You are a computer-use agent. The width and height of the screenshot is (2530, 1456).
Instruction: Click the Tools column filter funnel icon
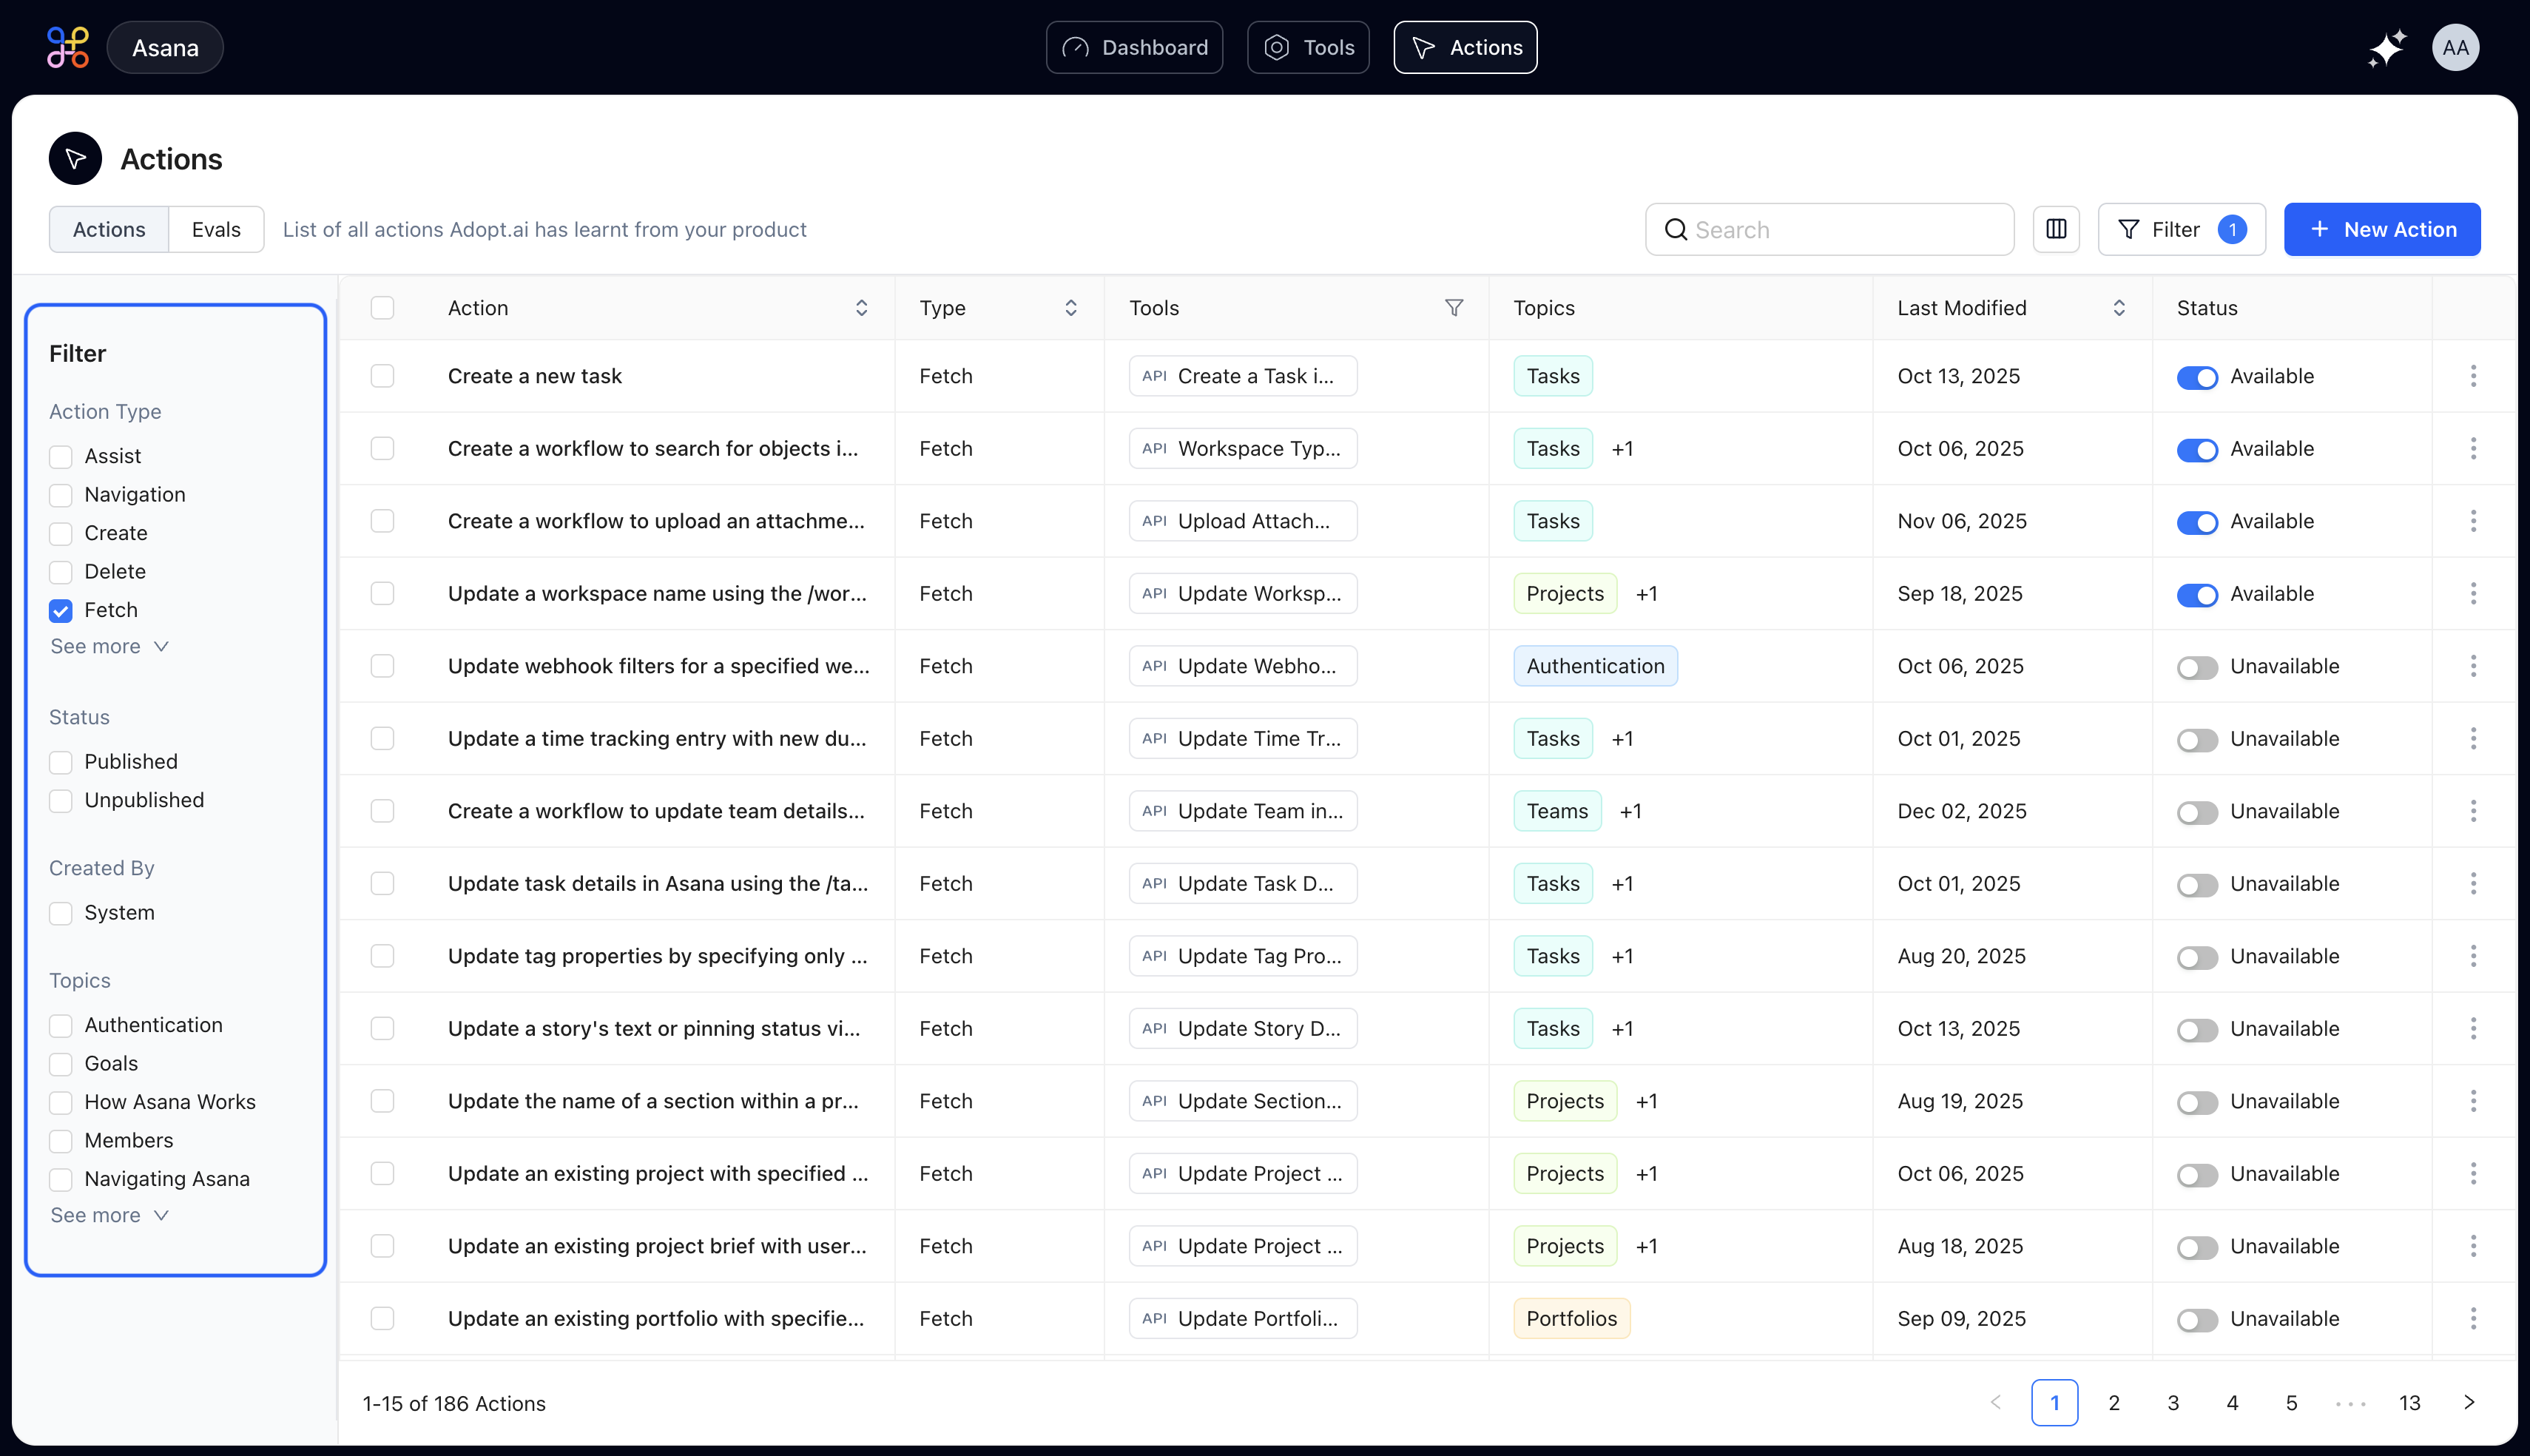(1454, 308)
